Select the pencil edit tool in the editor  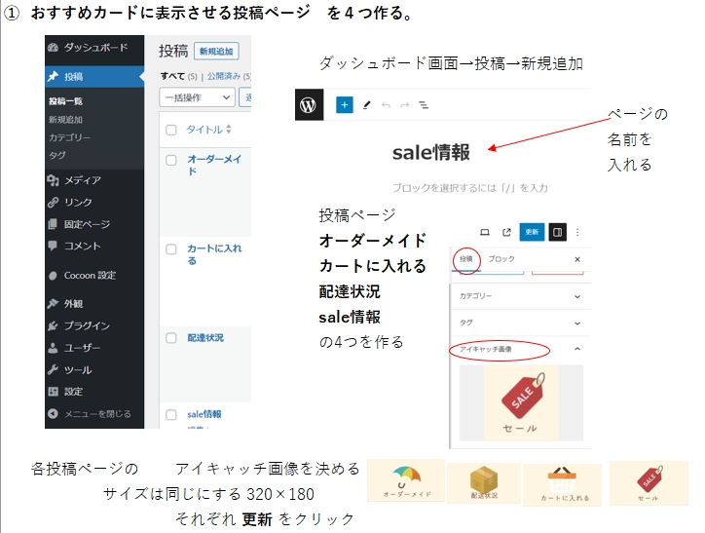(366, 105)
